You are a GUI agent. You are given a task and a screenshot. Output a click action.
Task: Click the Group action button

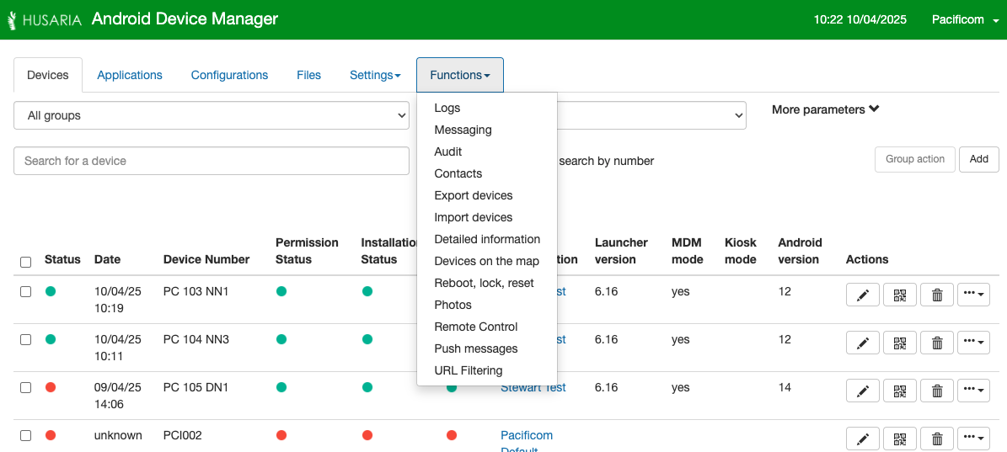click(x=914, y=159)
